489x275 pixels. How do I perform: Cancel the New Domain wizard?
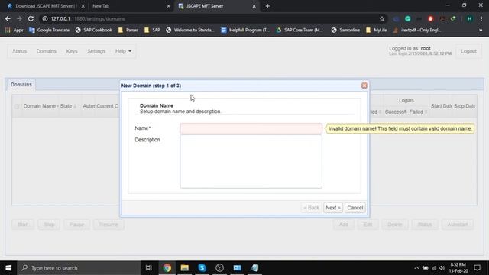tap(355, 208)
